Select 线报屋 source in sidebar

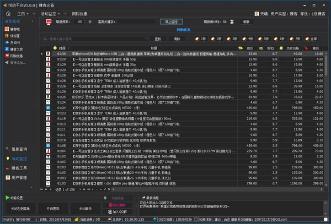pos(15,36)
